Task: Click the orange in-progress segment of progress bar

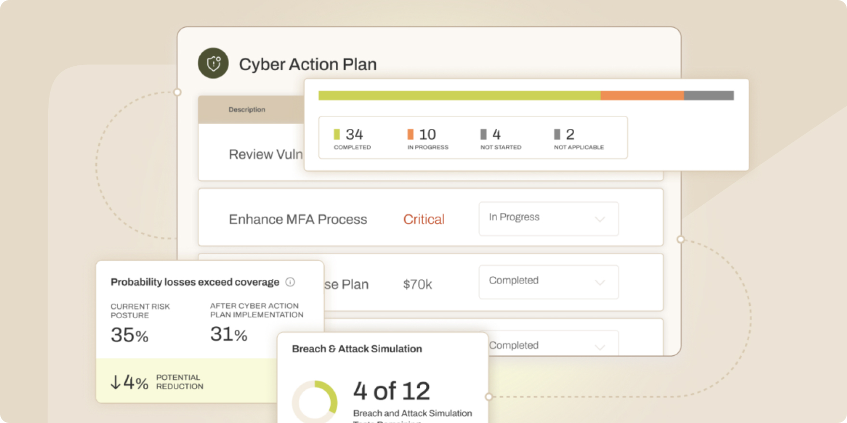Action: [642, 96]
